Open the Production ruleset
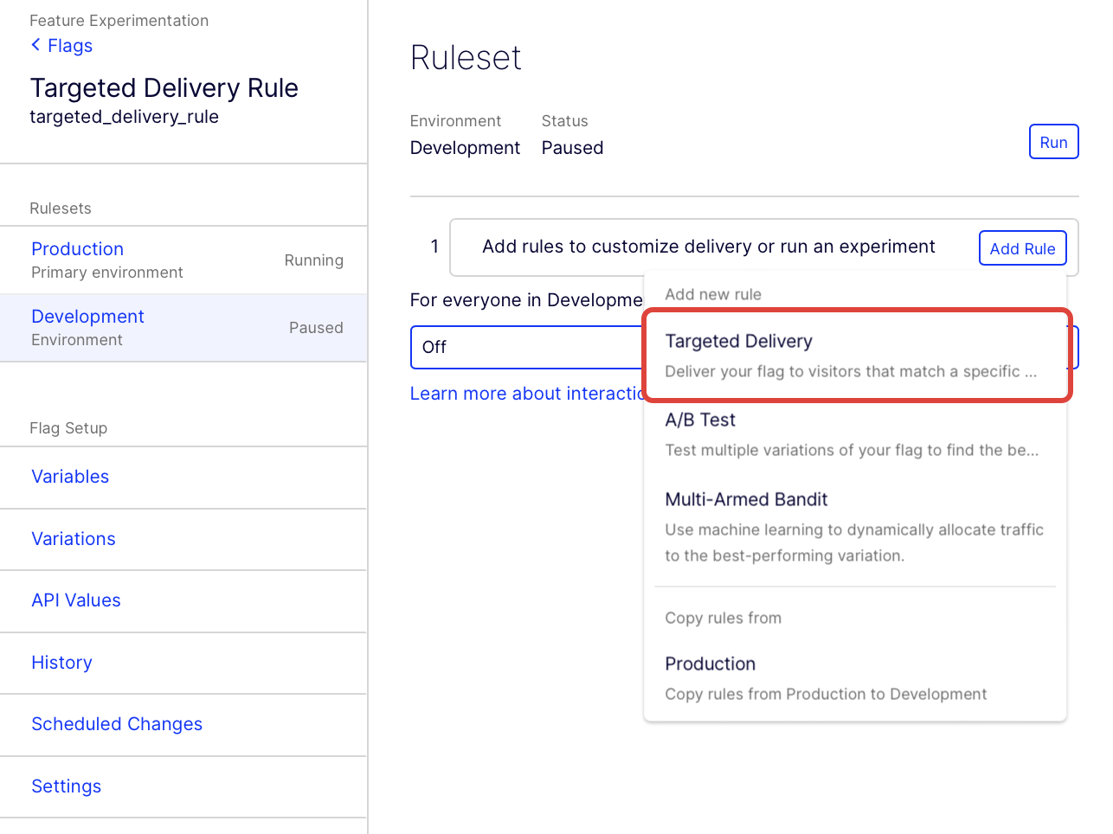The height and width of the screenshot is (834, 1113). click(x=78, y=249)
